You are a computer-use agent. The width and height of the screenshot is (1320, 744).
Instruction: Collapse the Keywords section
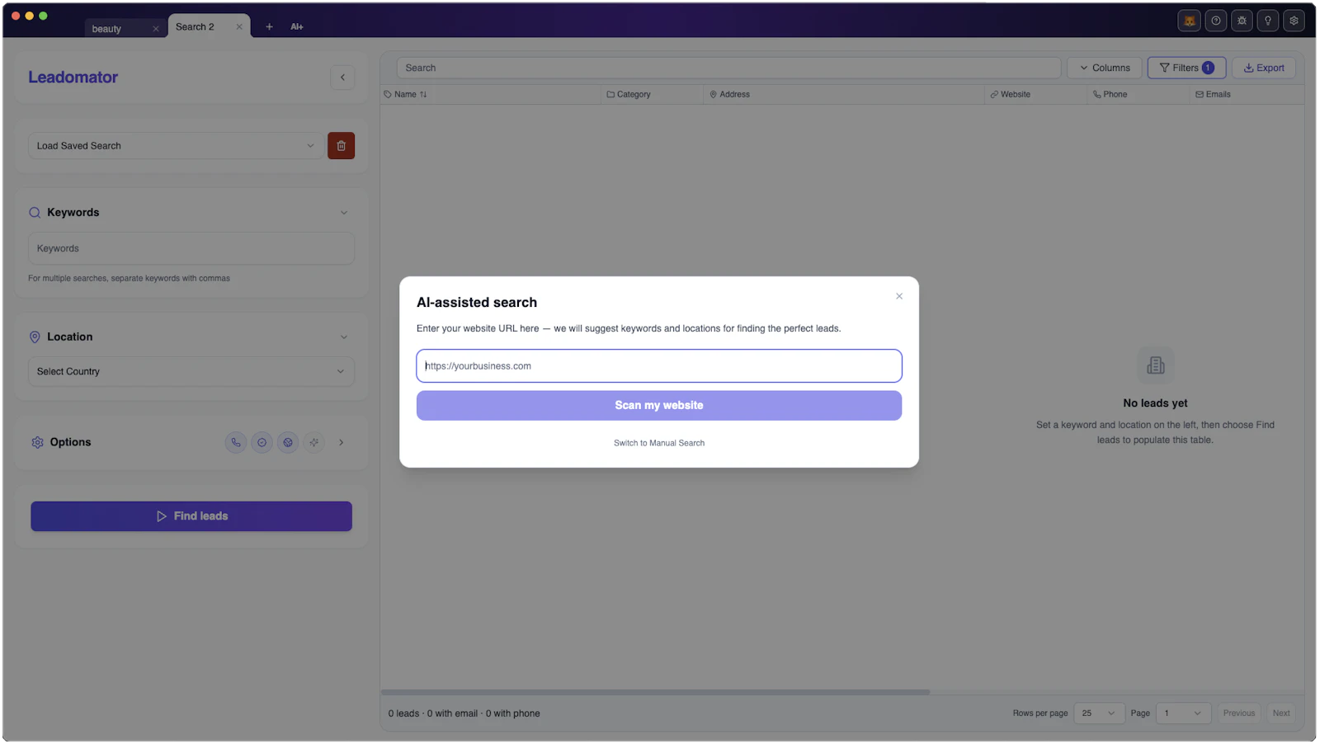tap(344, 213)
